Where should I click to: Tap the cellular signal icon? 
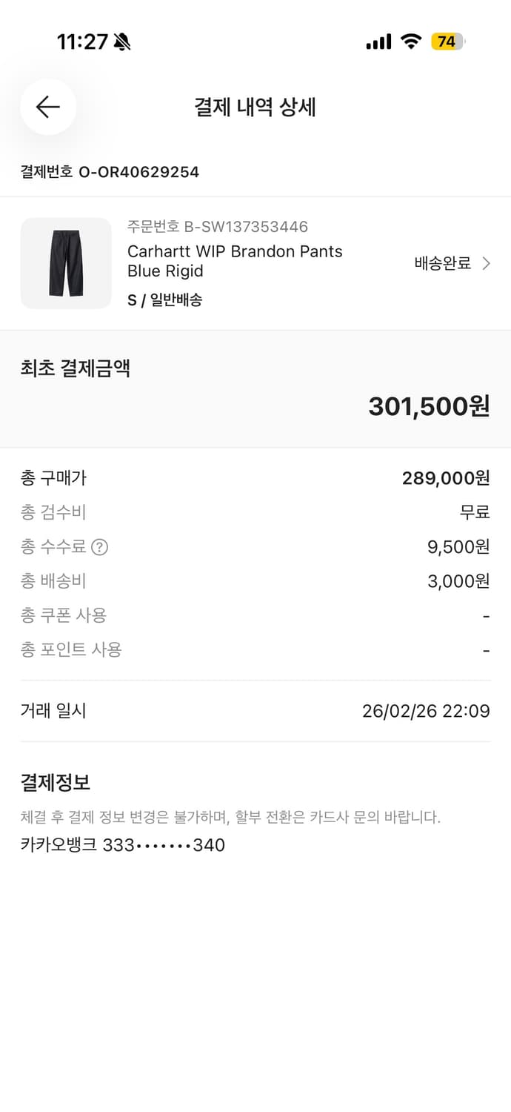(x=378, y=42)
